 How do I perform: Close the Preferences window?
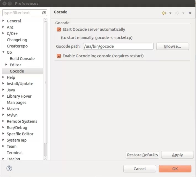point(4,4)
